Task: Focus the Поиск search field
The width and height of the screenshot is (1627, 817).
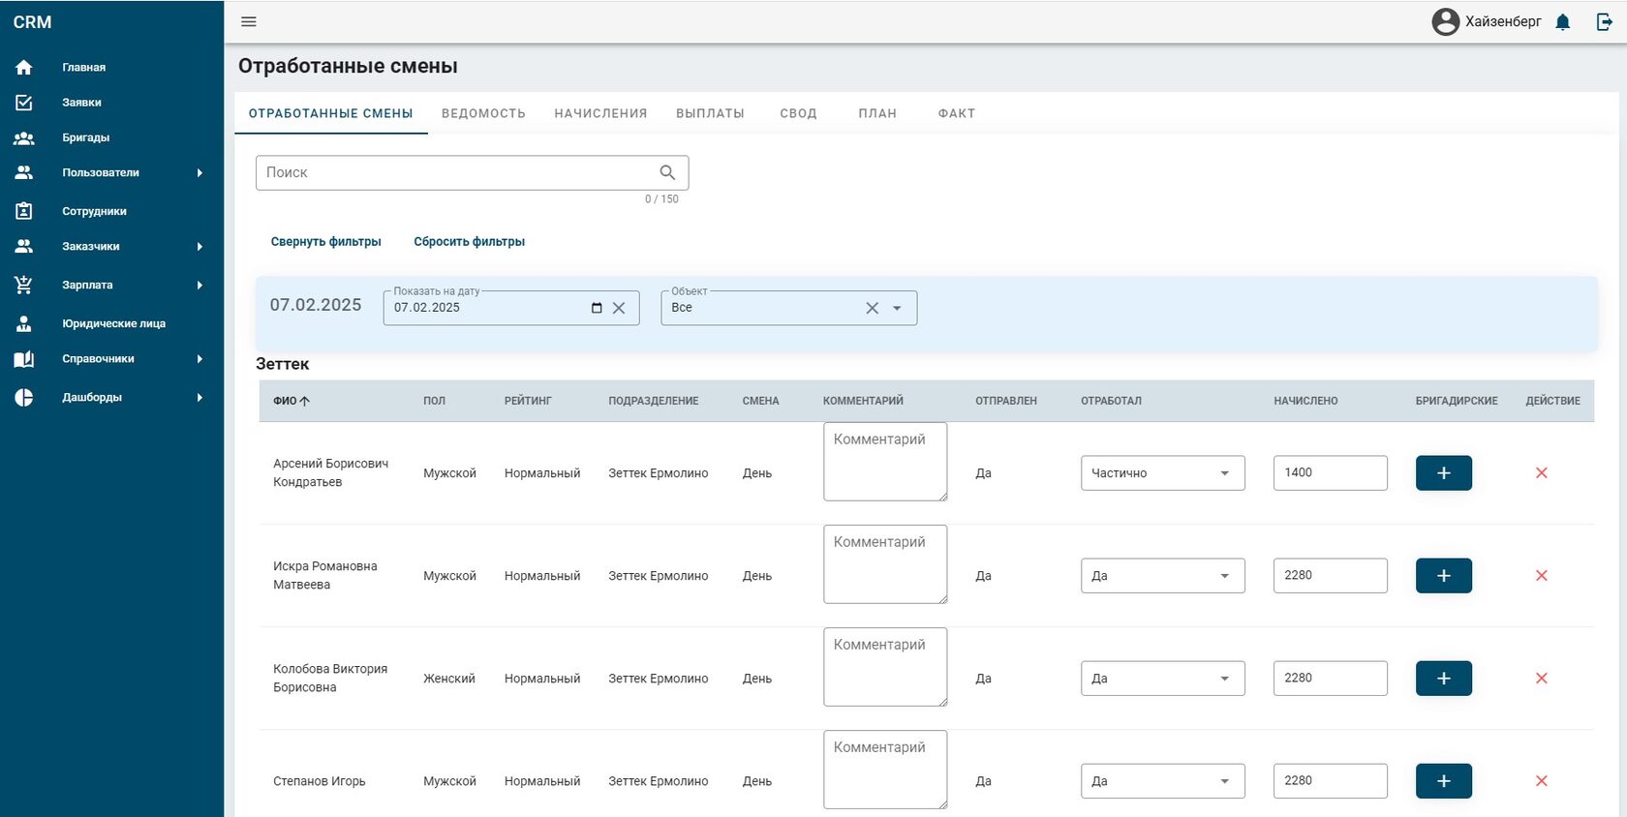Action: coord(473,172)
